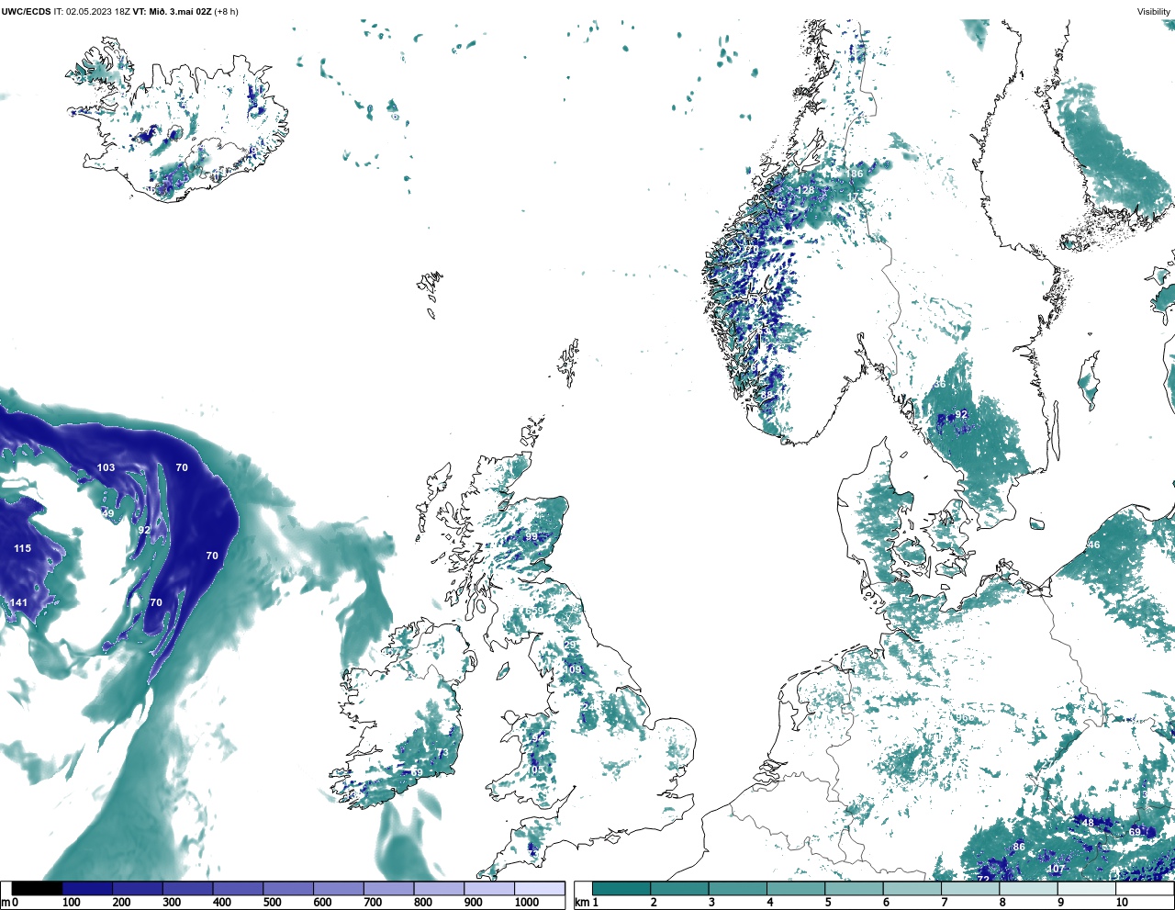Click the "5" tick label on the km scale

(829, 904)
